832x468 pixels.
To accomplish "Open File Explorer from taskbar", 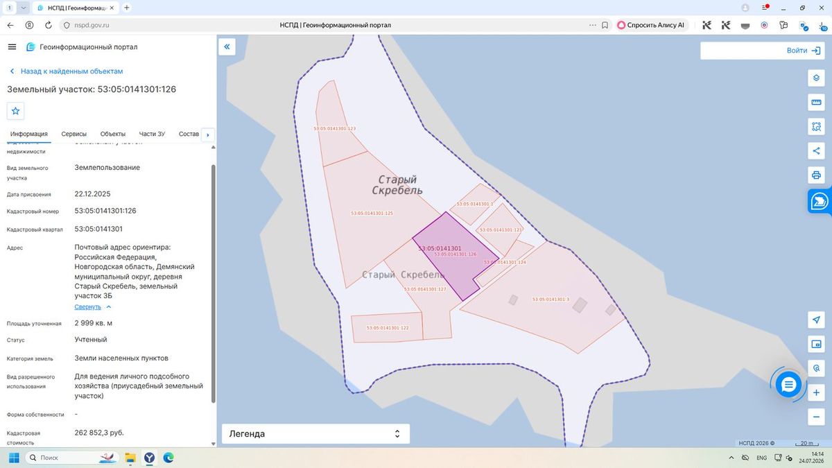I will (130, 458).
